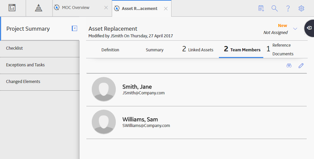The width and height of the screenshot is (314, 159).
Task: Switch to the Linked Assets tab
Action: 198,50
